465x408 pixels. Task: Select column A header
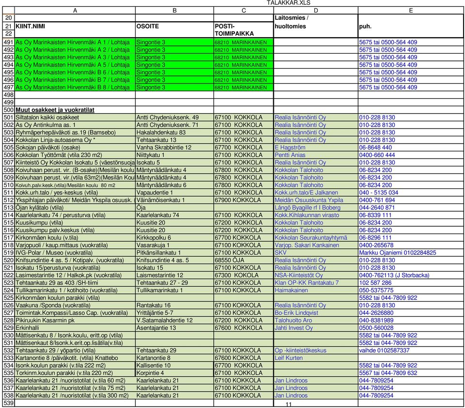click(75, 10)
